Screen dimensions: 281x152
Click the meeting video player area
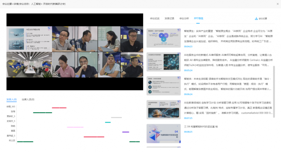75,52
